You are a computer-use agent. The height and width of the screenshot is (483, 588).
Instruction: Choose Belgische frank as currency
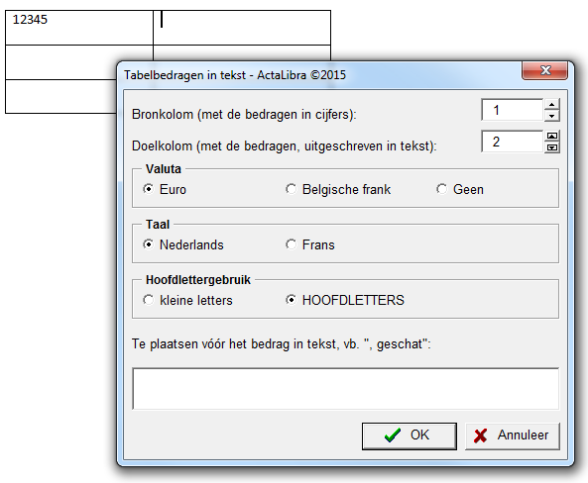[338, 189]
